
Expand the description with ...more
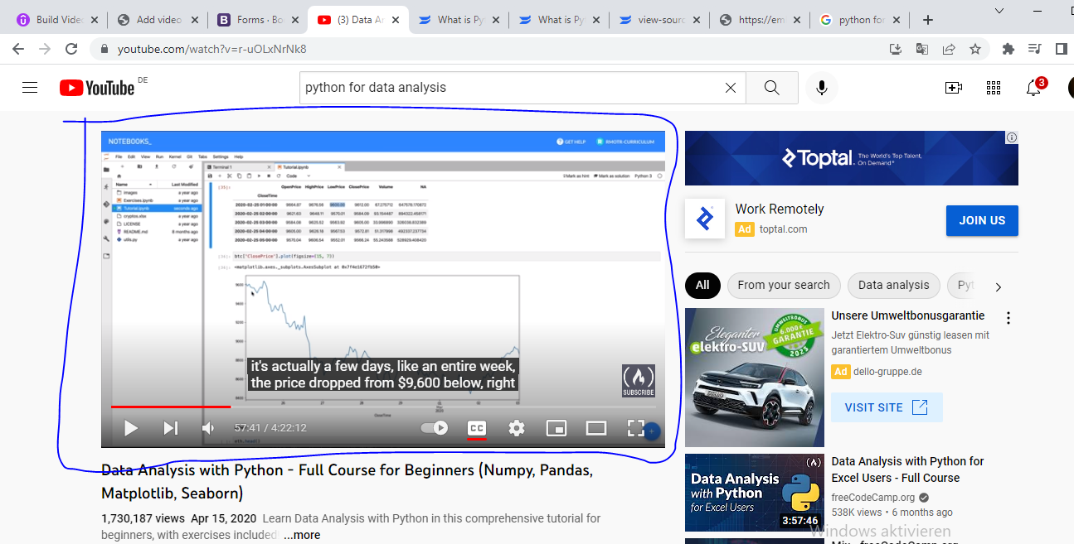coord(302,535)
